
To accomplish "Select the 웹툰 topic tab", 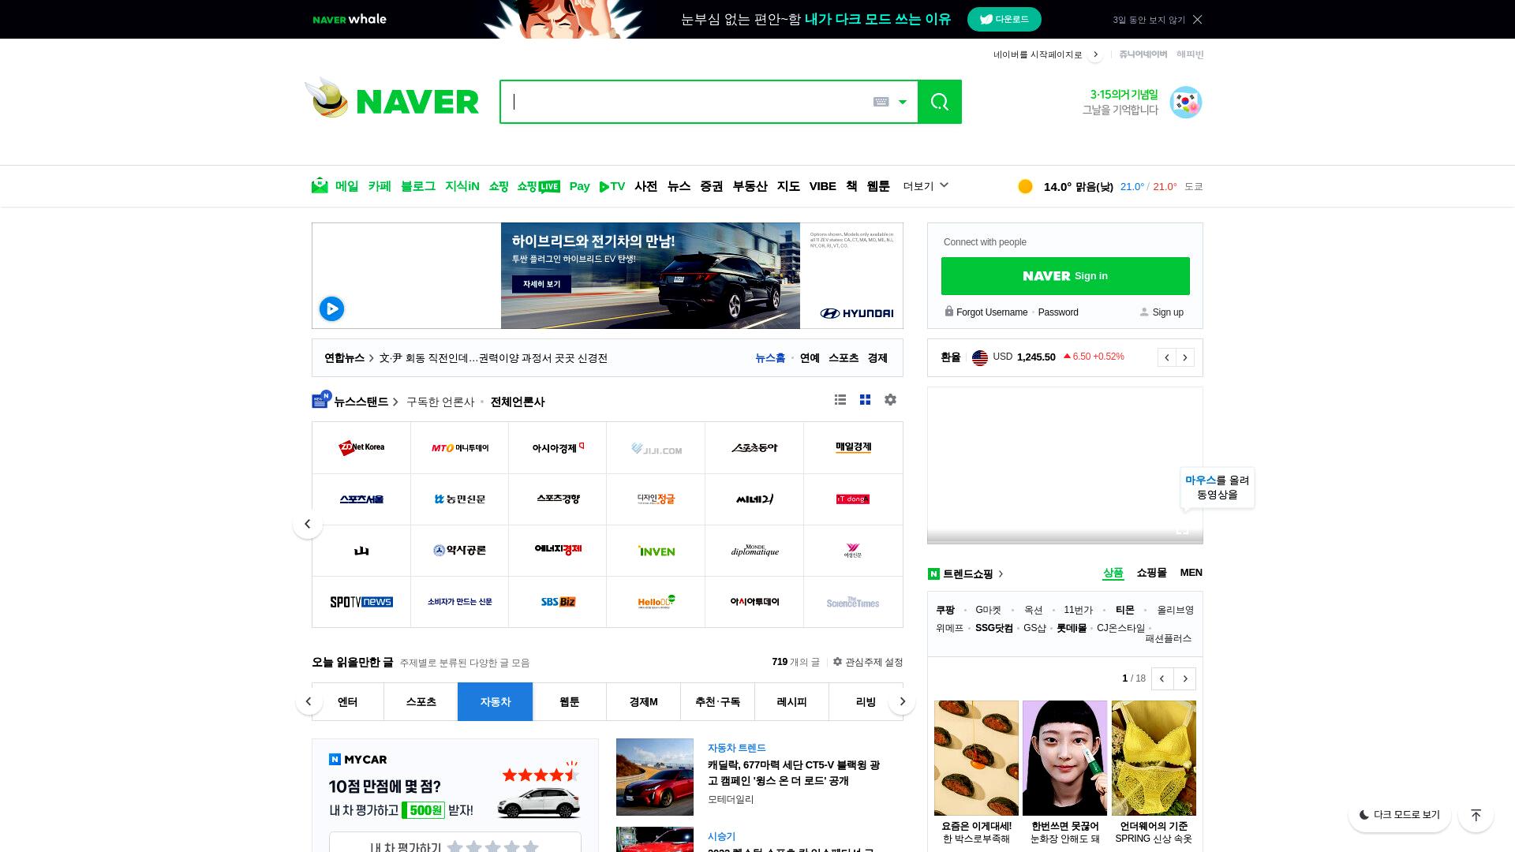I will 569,702.
